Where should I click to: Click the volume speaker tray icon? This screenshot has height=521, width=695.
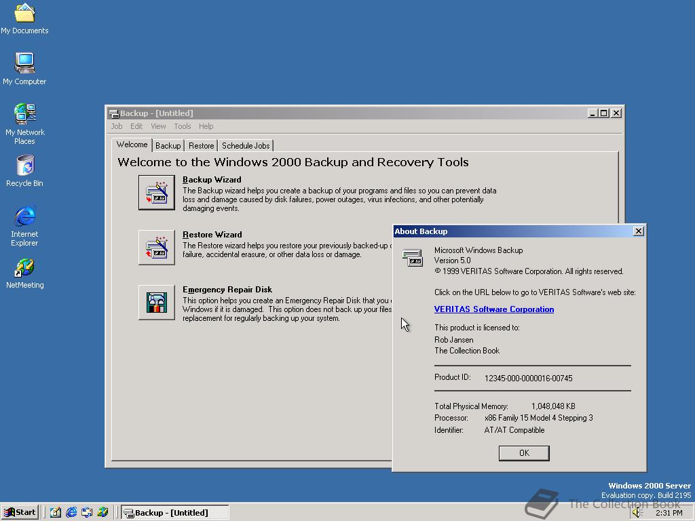[x=637, y=513]
